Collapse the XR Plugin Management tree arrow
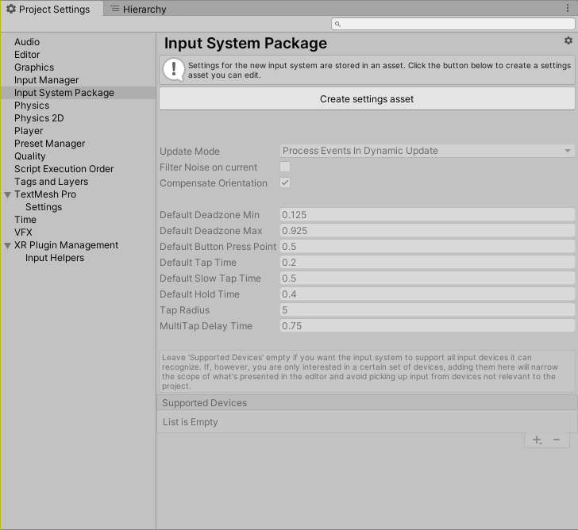Screen dimensions: 578x530 [7, 245]
